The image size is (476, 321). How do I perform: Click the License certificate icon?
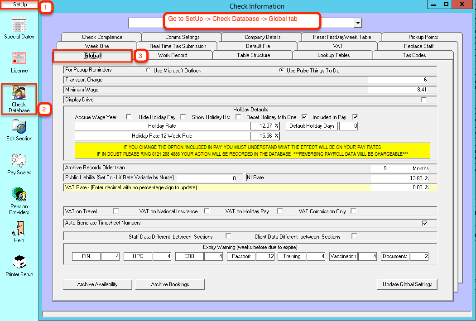[x=19, y=58]
